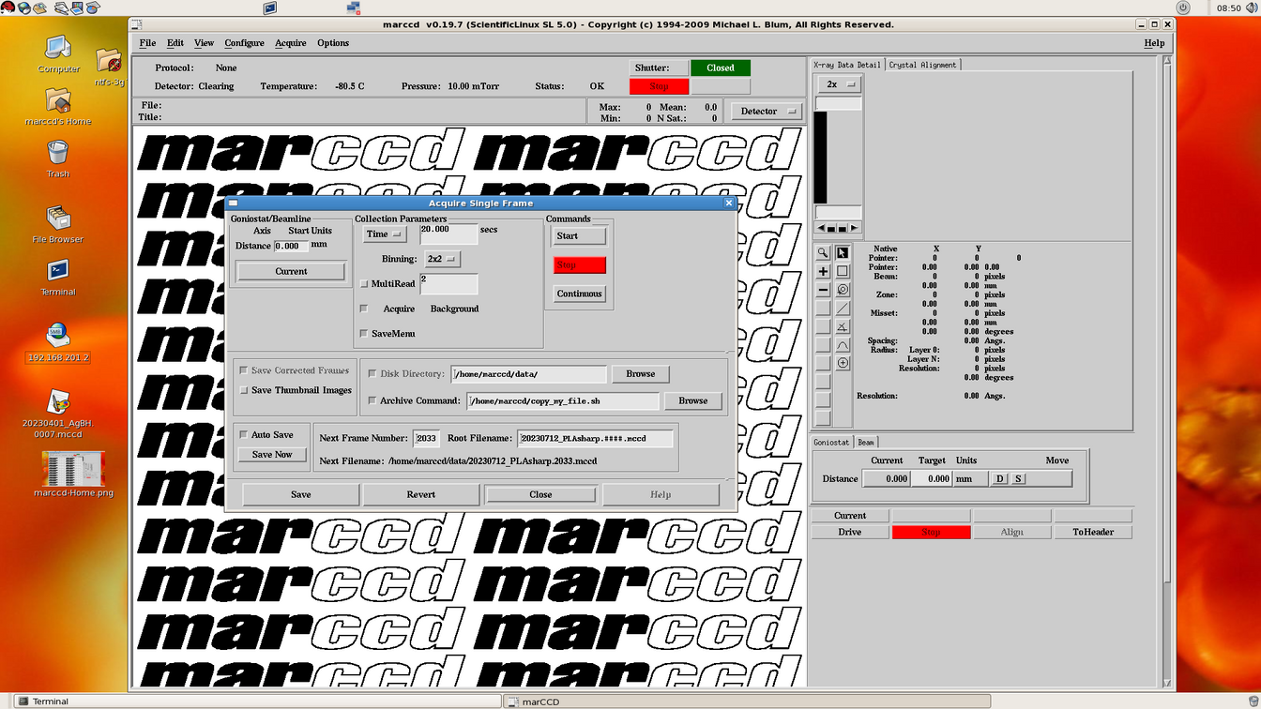Open the Computer desktop icon
The width and height of the screenshot is (1261, 709).
coord(58,53)
